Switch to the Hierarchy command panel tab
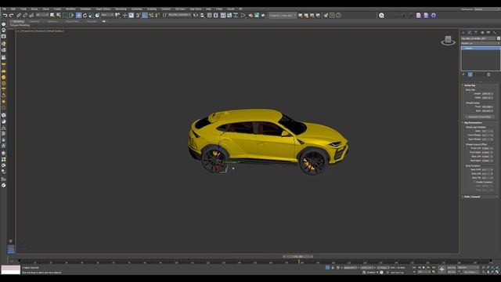This screenshot has height=282, width=501. [x=476, y=33]
